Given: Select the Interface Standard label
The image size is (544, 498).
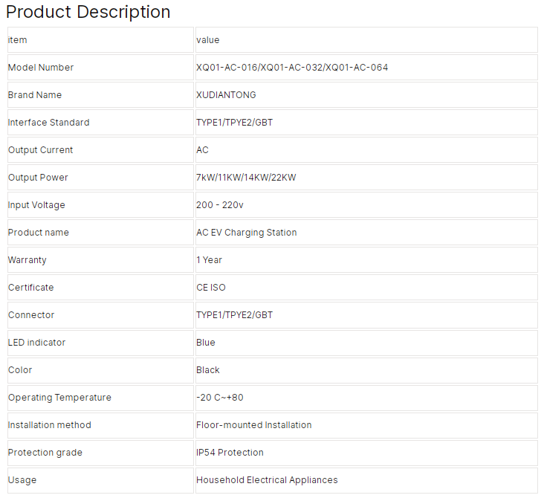Looking at the screenshot, I should pos(48,123).
